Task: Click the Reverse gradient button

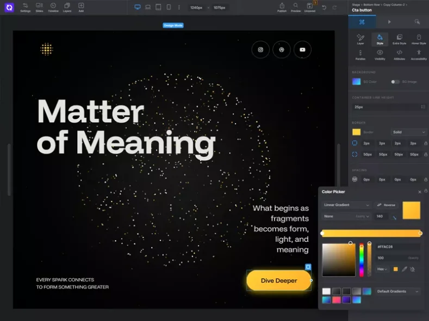Action: [x=387, y=205]
